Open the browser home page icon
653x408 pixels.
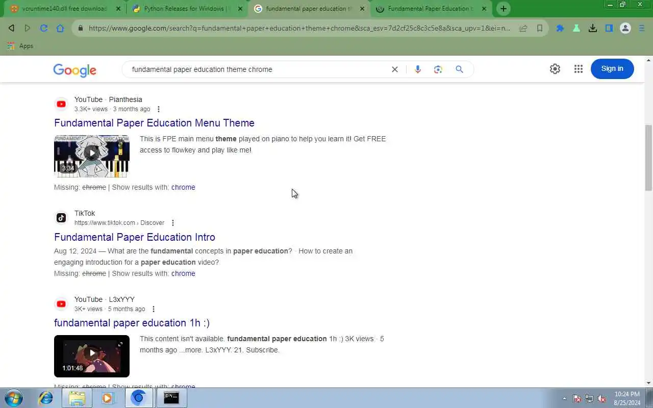pyautogui.click(x=60, y=28)
